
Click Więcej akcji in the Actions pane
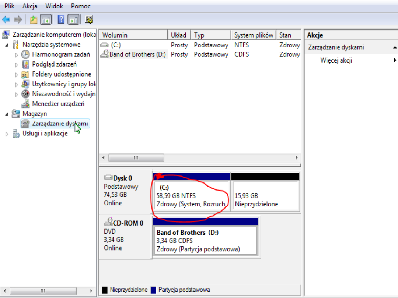click(x=336, y=60)
